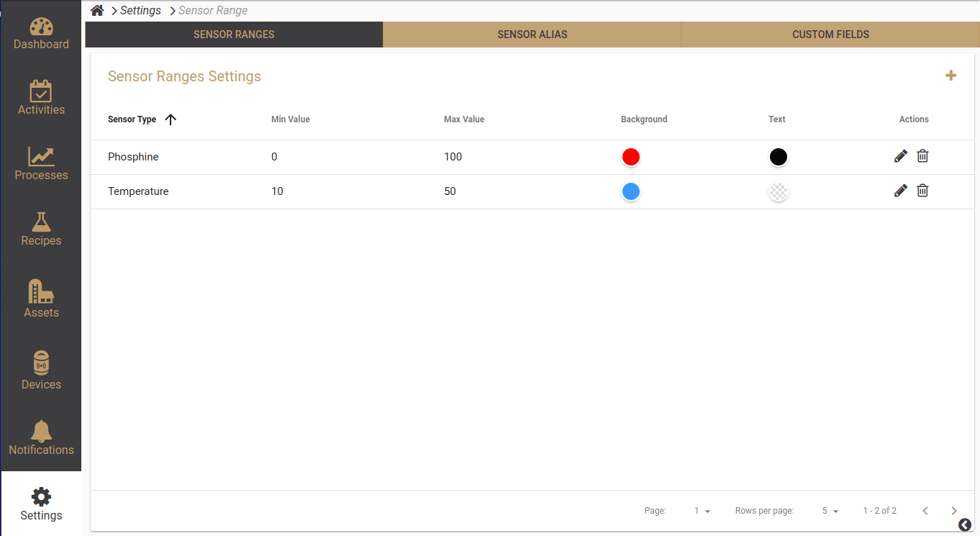Go to Activities calendar icon
The width and height of the screenshot is (980, 536).
pos(41,91)
